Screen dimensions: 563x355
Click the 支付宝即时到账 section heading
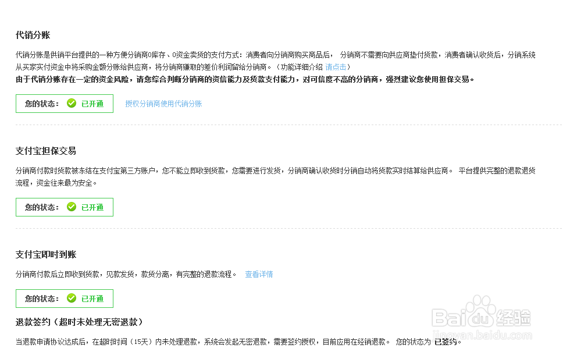click(46, 254)
